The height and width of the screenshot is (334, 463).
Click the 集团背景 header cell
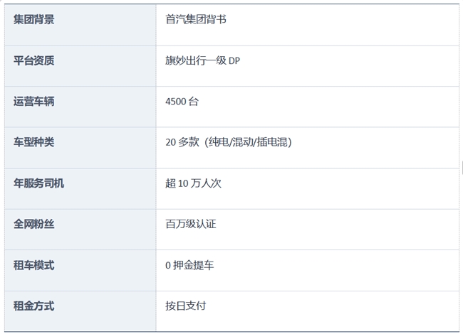(x=33, y=19)
